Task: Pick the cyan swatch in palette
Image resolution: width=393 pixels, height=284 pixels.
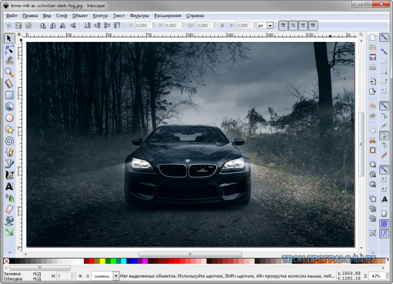Action: click(x=124, y=261)
